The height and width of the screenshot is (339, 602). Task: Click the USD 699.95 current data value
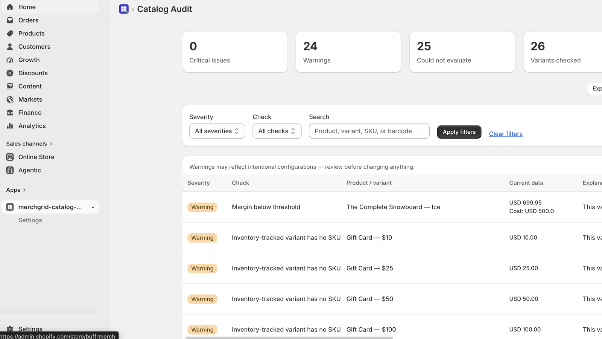(x=525, y=203)
